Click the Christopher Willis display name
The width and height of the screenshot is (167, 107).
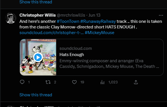[38, 15]
